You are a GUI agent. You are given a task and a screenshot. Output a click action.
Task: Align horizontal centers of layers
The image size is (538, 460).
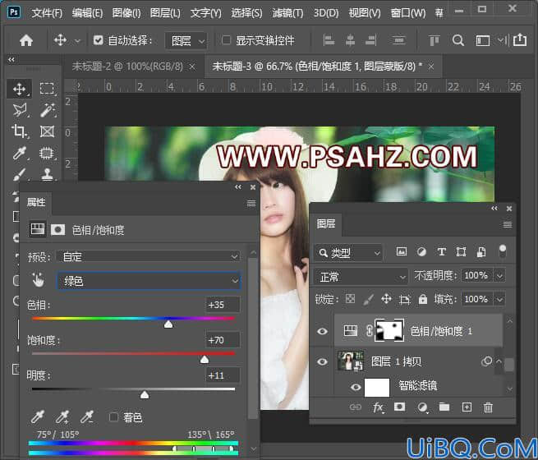[350, 40]
